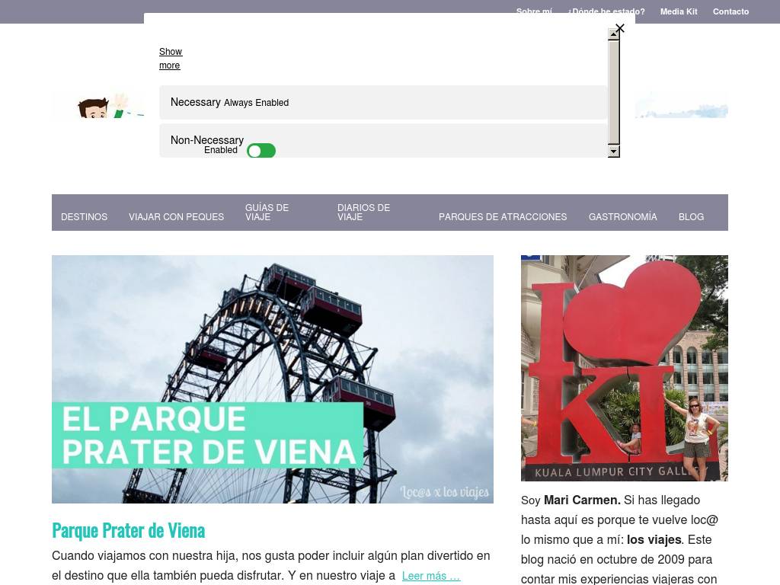Screen dimensions: 780x585
Task: Open the Destinos menu
Action: pyautogui.click(x=84, y=217)
